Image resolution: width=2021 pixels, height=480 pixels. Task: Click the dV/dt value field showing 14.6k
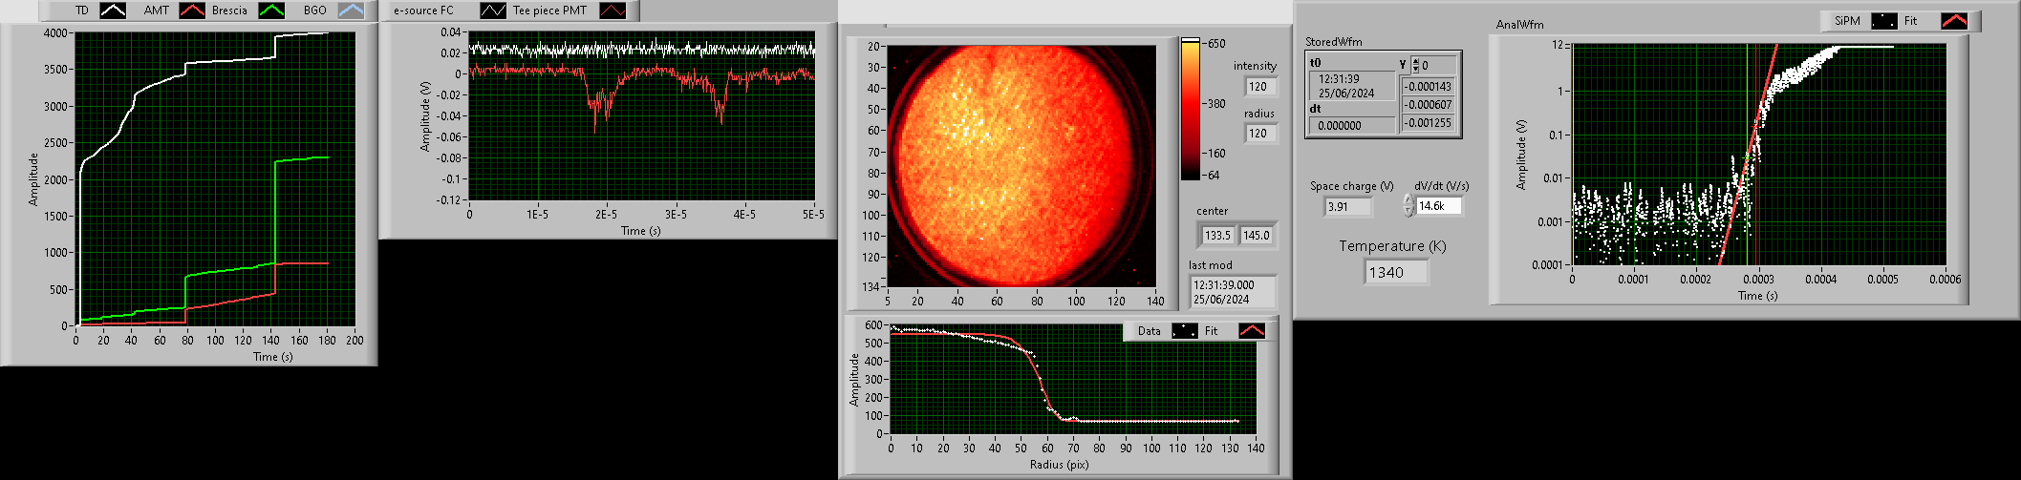1438,206
